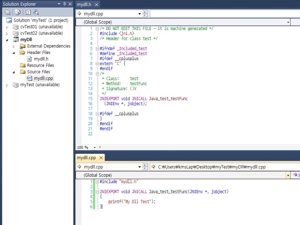Click the Header Files folder icon
The width and height of the screenshot is (300, 225).
click(x=23, y=52)
